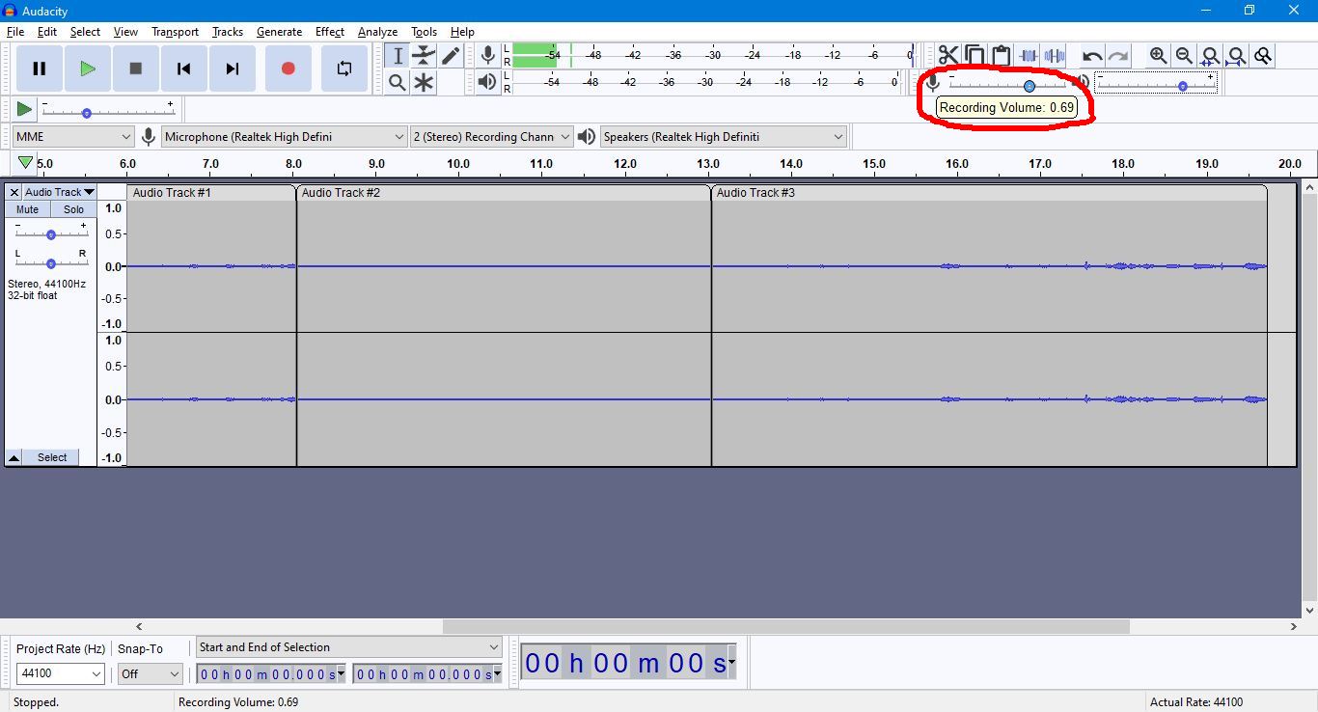Collapse the track with the up arrow
Viewport: 1318px width, 712px height.
(x=14, y=457)
